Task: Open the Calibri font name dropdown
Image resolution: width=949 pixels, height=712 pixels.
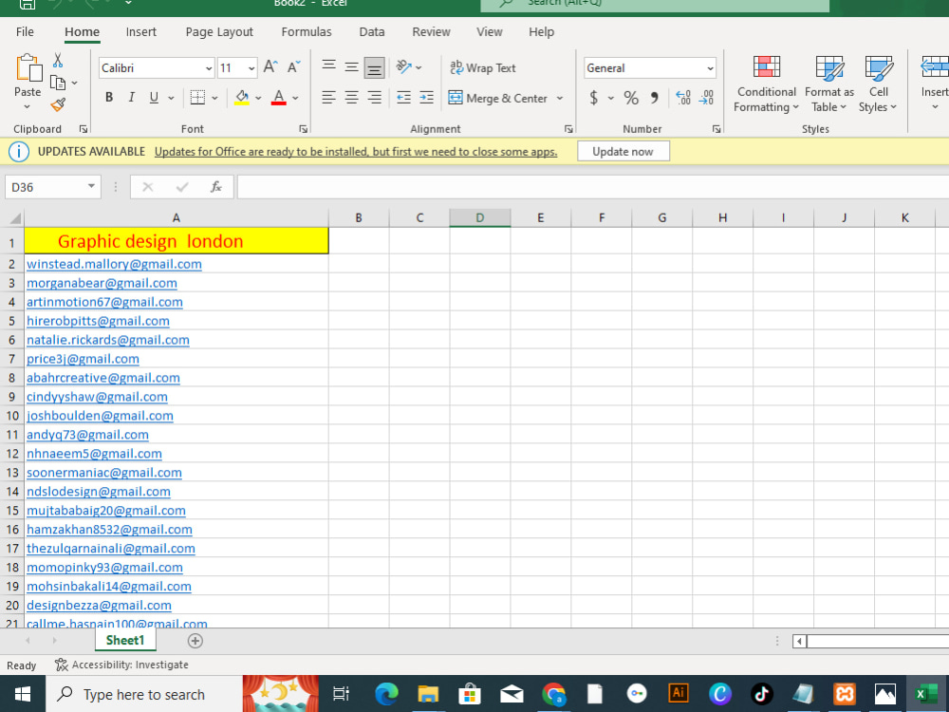Action: click(x=209, y=68)
